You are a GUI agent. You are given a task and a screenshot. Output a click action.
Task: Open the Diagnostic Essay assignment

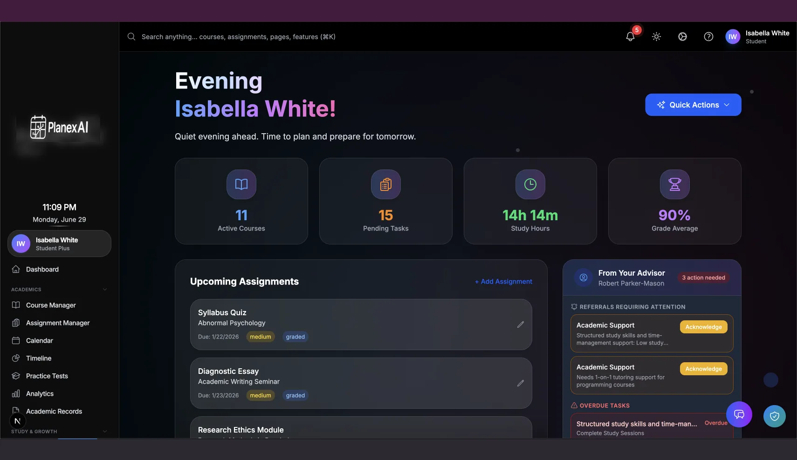(361, 383)
